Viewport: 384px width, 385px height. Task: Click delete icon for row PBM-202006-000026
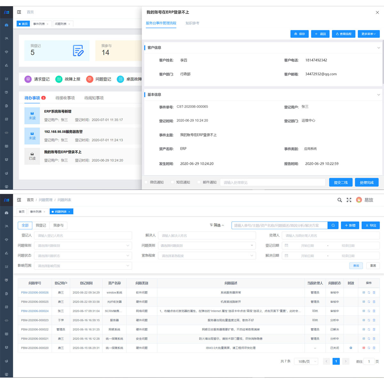[374, 293]
